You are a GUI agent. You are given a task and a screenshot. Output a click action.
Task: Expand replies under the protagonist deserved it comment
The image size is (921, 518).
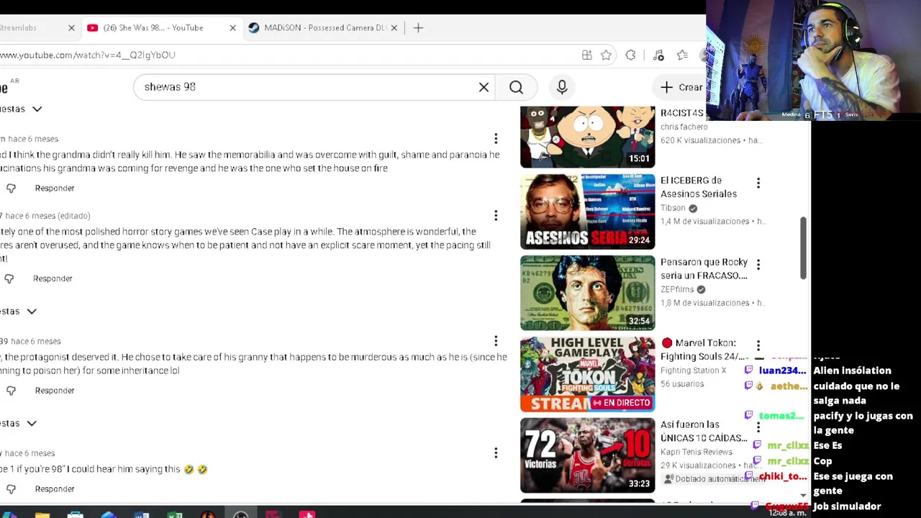[x=19, y=424]
